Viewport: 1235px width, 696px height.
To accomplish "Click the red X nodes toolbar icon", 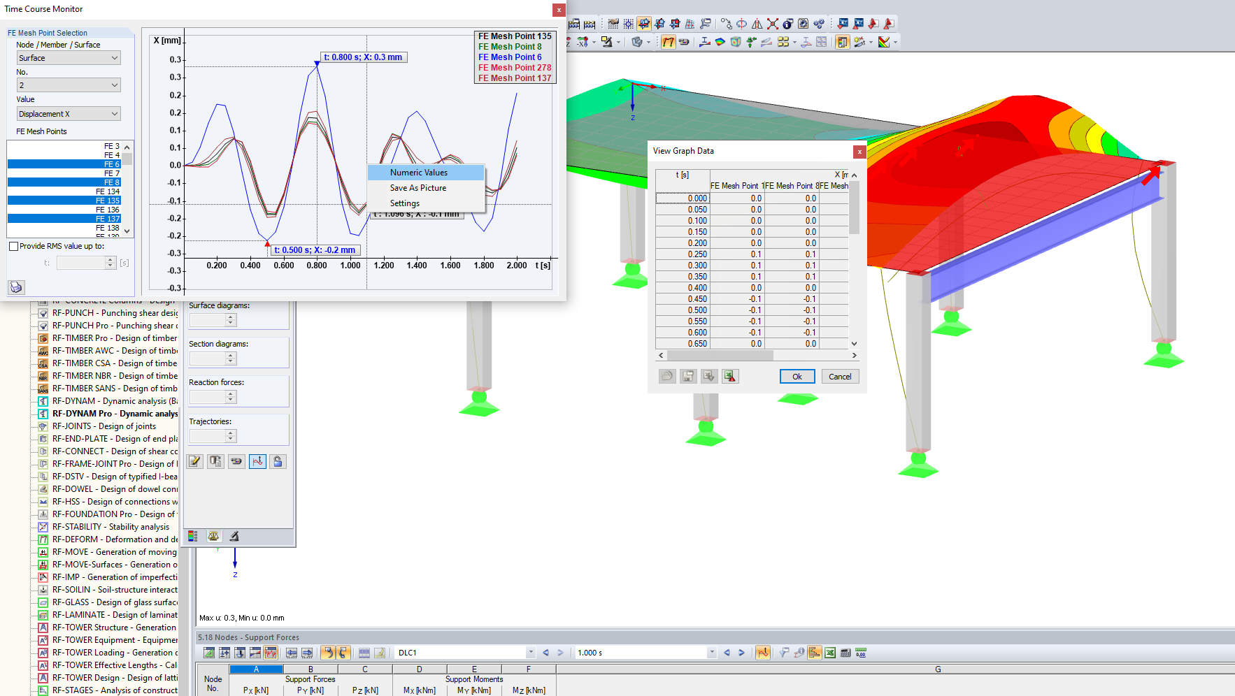I will tap(772, 24).
